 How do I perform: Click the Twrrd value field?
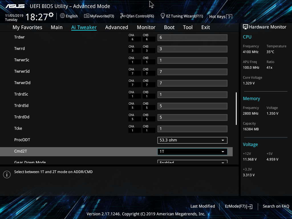click(x=192, y=49)
